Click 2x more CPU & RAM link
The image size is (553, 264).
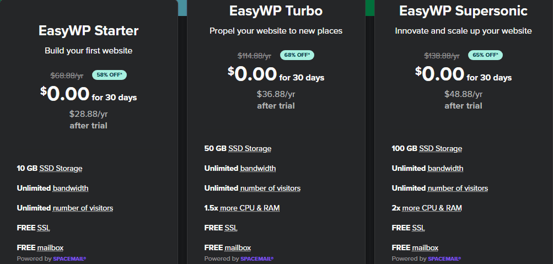[x=432, y=208]
